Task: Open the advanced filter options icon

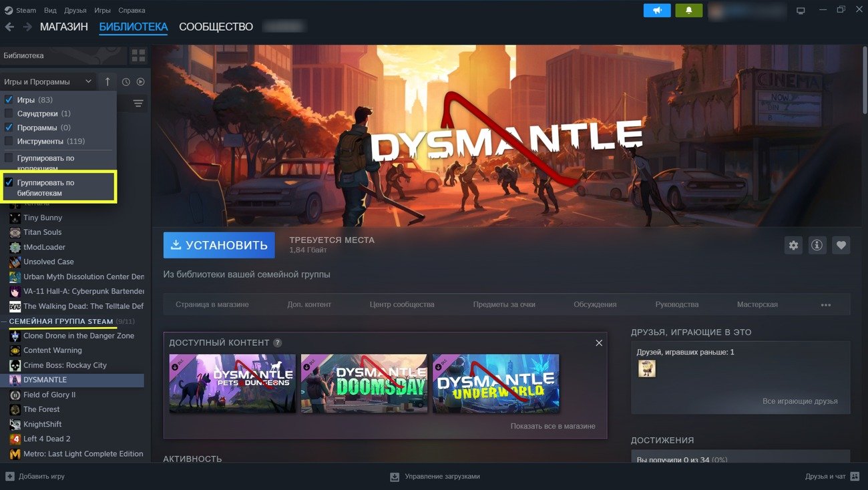Action: [138, 103]
